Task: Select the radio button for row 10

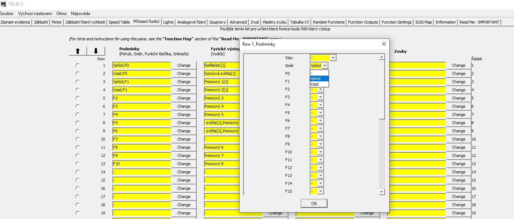Action: 77,139
